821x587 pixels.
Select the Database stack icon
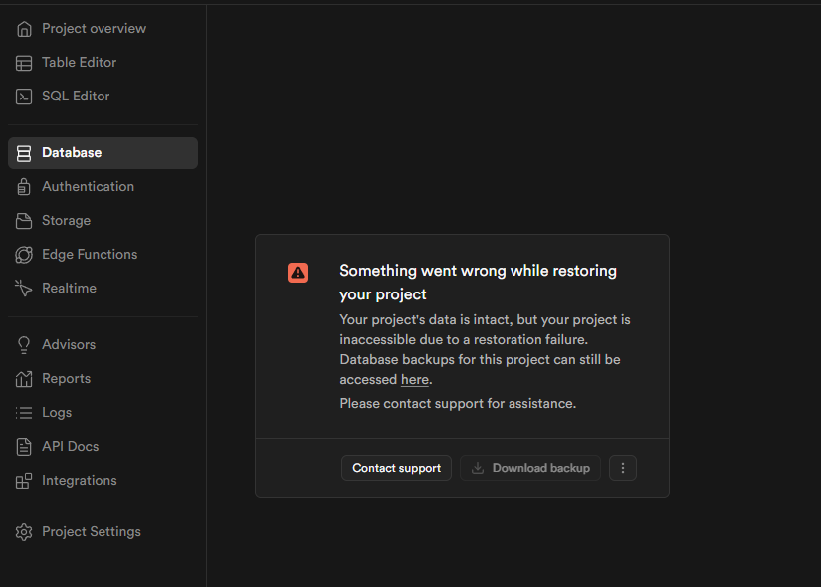coord(24,153)
